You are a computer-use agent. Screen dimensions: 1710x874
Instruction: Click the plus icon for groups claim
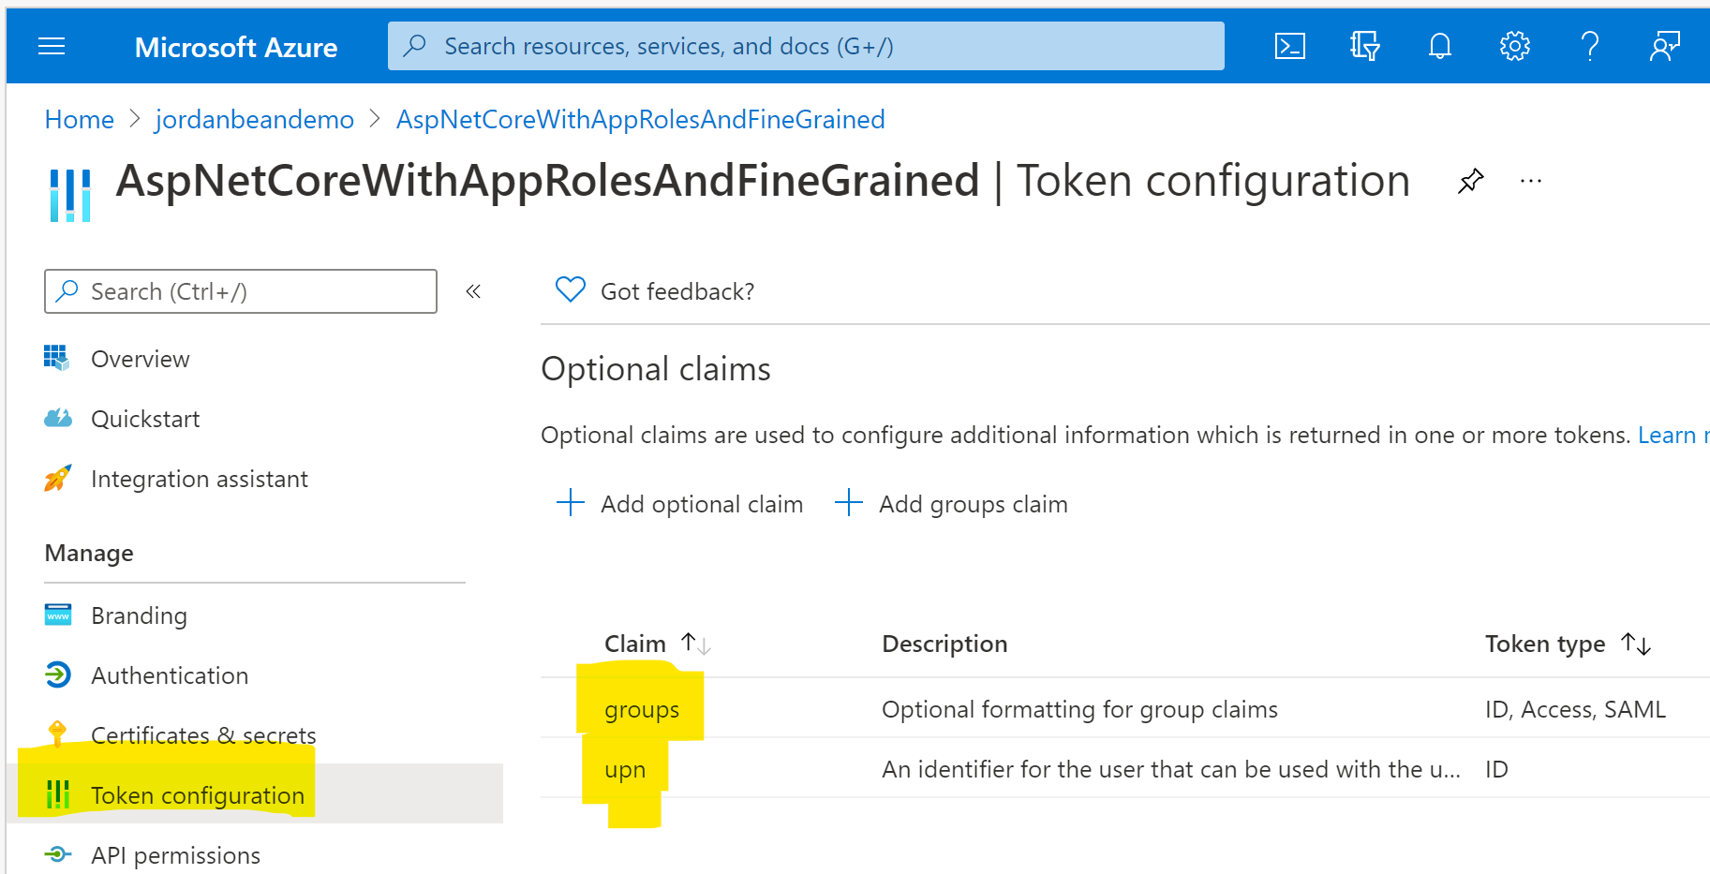(848, 503)
